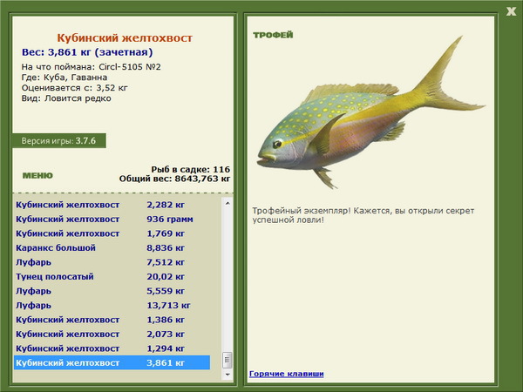This screenshot has width=523, height=392.
Task: Select Луфарь 7,512 кг entry
Action: [112, 262]
